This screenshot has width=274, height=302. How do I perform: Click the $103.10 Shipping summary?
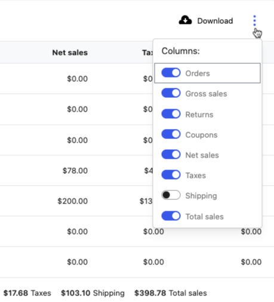[x=93, y=293]
